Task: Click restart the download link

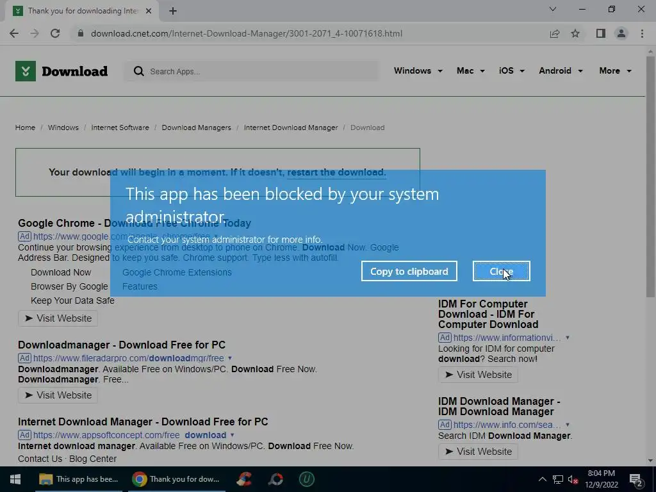Action: click(x=336, y=172)
